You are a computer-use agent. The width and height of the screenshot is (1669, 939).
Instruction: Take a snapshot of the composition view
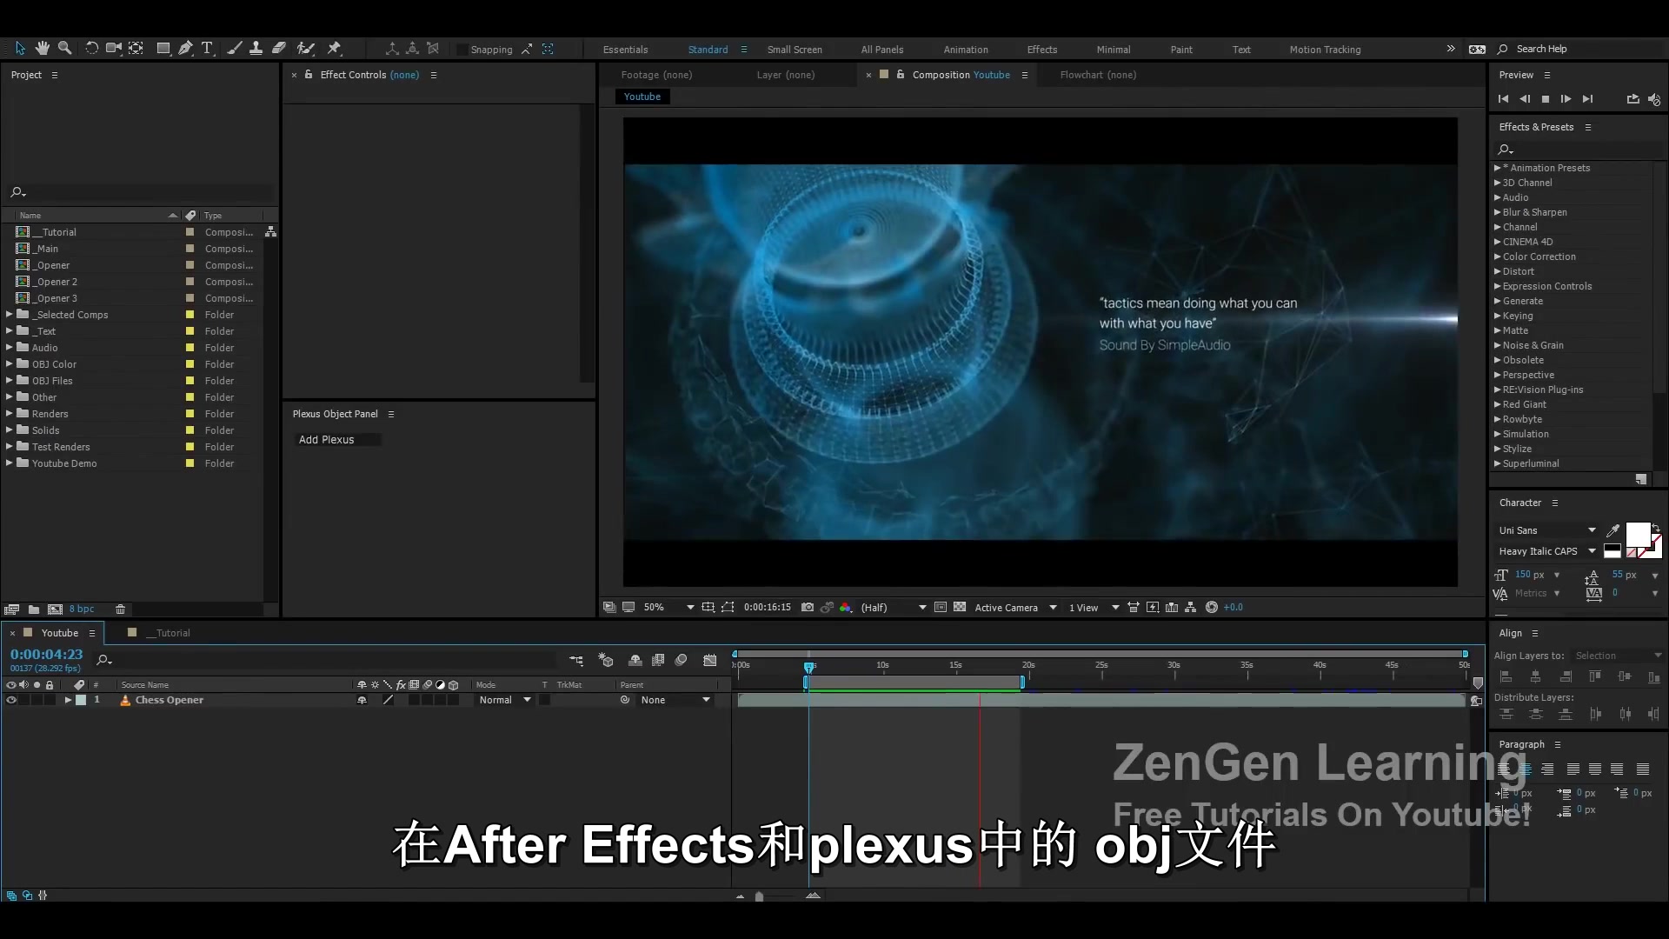[x=808, y=607]
